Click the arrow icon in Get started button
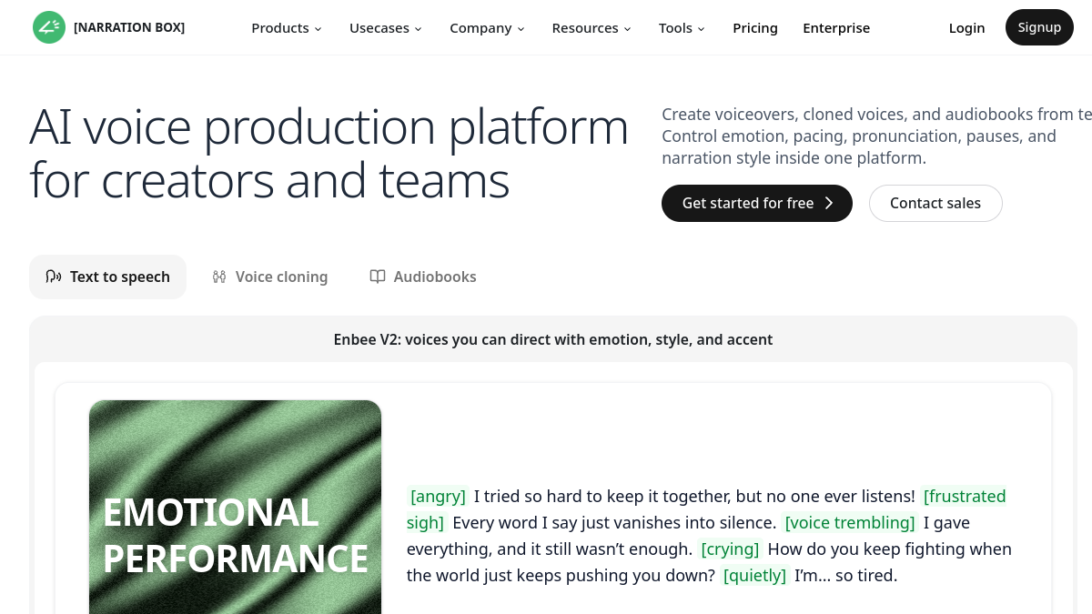1092x614 pixels. 829,204
